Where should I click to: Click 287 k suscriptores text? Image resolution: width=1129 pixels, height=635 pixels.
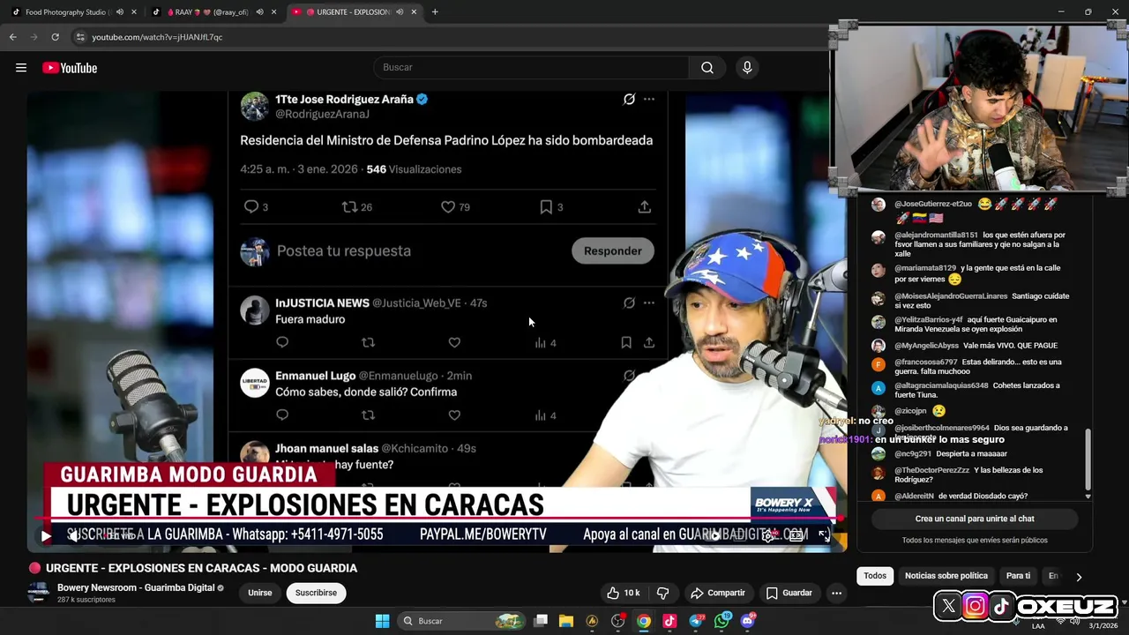pos(86,600)
